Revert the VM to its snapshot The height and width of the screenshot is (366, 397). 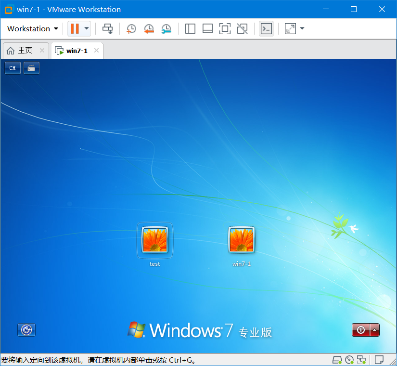149,28
